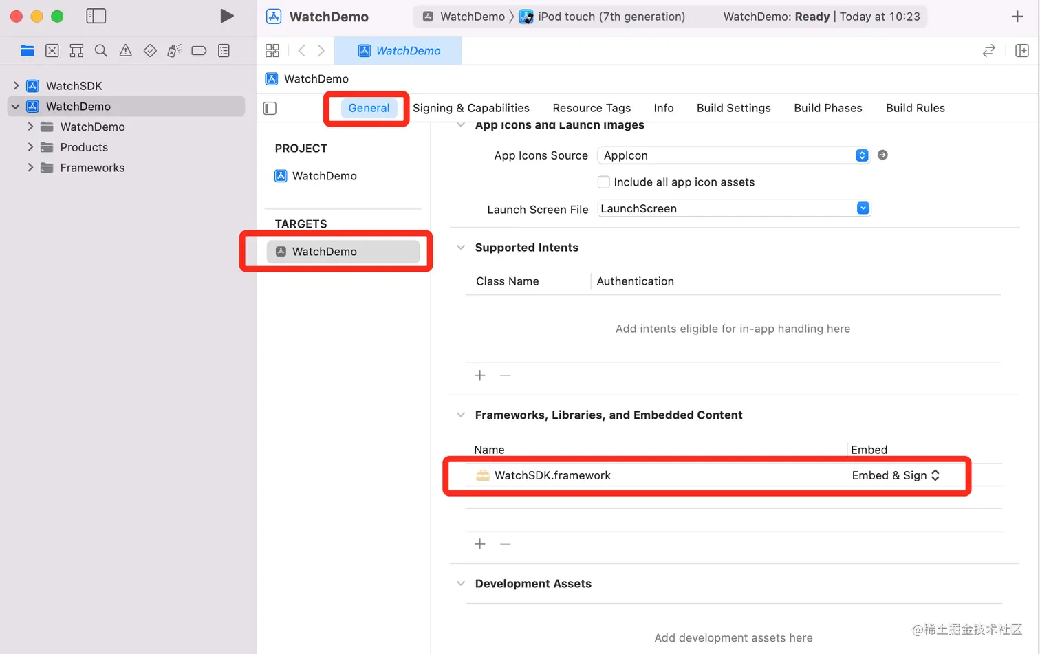The height and width of the screenshot is (654, 1040).
Task: Switch to the Build Phases tab
Action: pyautogui.click(x=828, y=108)
